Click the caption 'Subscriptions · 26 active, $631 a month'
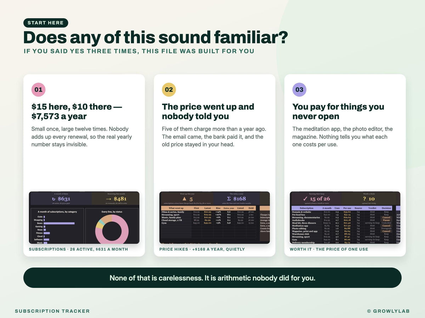The height and width of the screenshot is (318, 425). pyautogui.click(x=78, y=249)
